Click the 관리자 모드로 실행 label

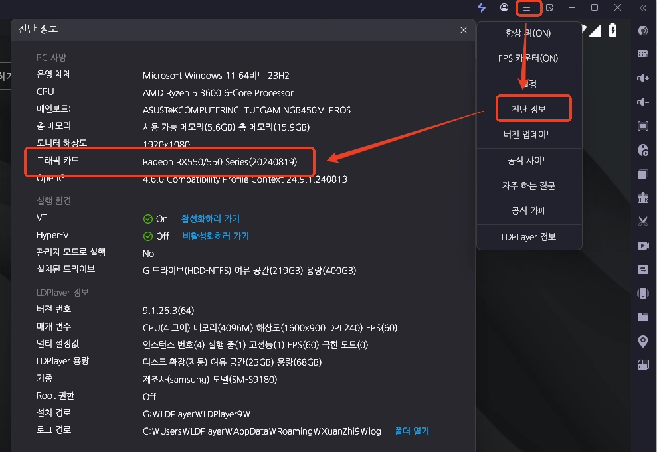pos(71,252)
